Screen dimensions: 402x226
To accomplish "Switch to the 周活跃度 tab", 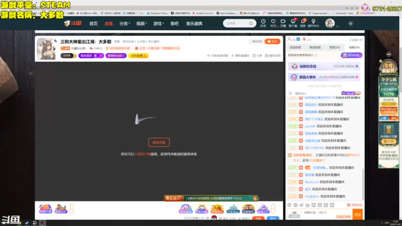I will point(315,47).
